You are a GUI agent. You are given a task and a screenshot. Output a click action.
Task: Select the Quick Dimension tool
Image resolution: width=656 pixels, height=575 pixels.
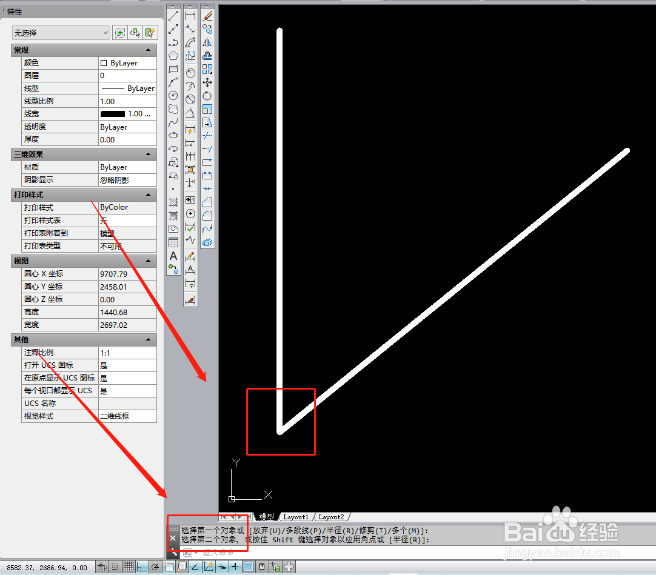[190, 130]
